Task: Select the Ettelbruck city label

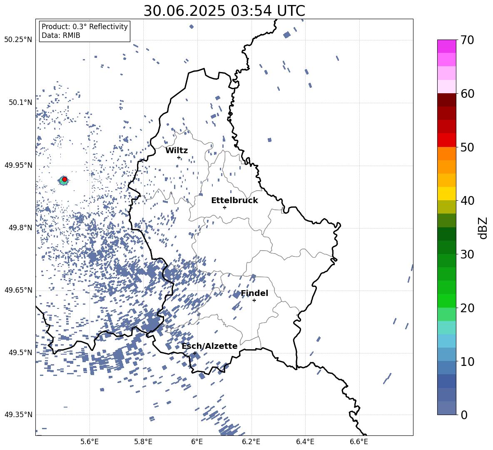Action: pos(234,201)
